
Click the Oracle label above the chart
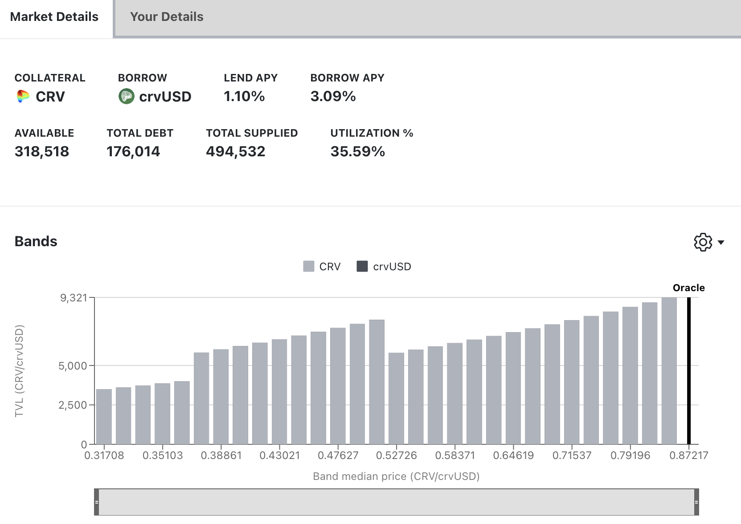click(688, 288)
